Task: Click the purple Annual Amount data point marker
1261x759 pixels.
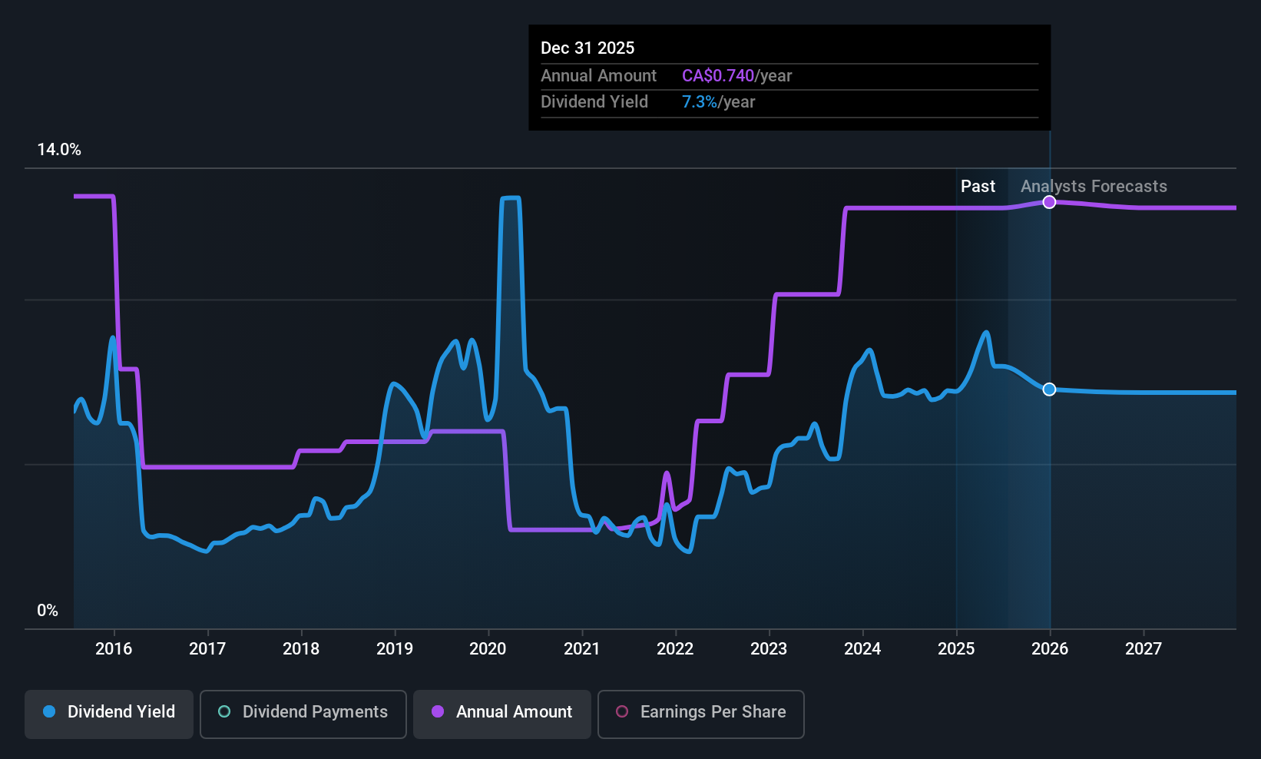Action: [x=1049, y=202]
